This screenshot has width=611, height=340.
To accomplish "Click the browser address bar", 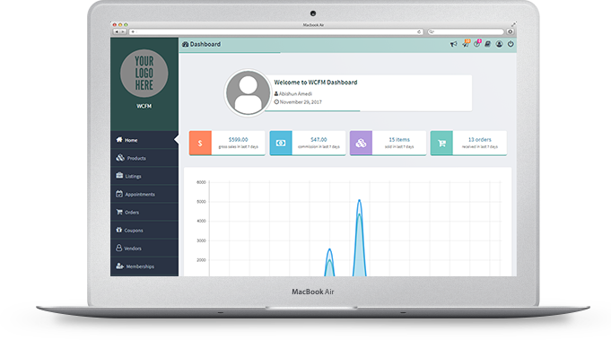I will [276, 31].
